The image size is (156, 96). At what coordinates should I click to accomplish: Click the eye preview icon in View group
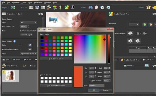108,7
